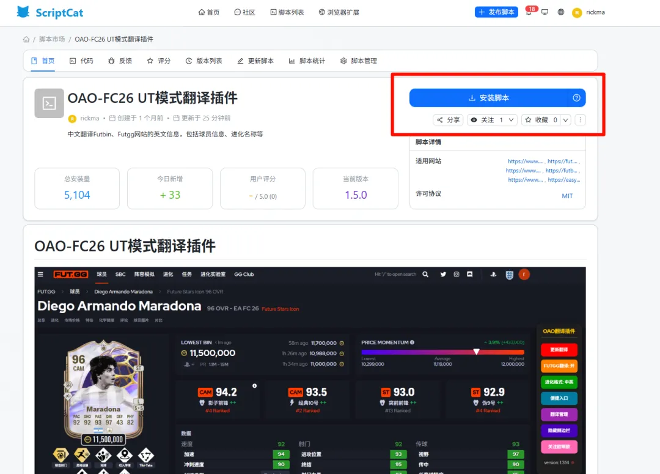Switch to the 脚本统计 tab
The height and width of the screenshot is (474, 660).
pyautogui.click(x=307, y=61)
